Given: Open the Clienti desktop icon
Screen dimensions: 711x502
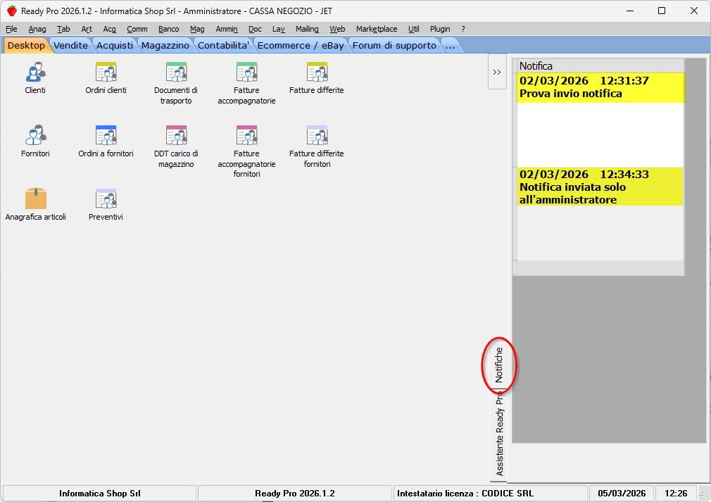Looking at the screenshot, I should [x=35, y=73].
